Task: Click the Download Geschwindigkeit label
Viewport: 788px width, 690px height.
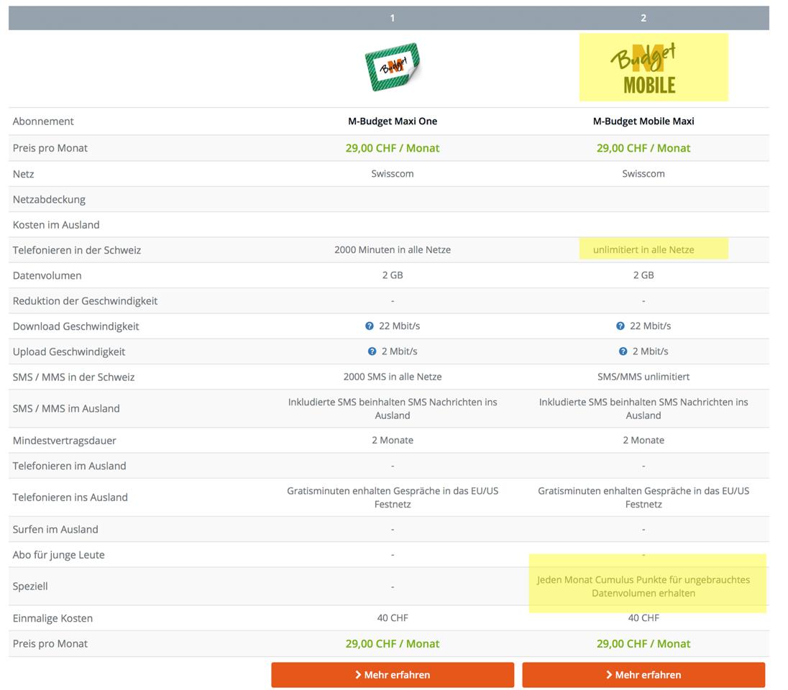Action: point(76,326)
